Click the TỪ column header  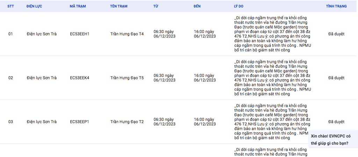click(156, 7)
